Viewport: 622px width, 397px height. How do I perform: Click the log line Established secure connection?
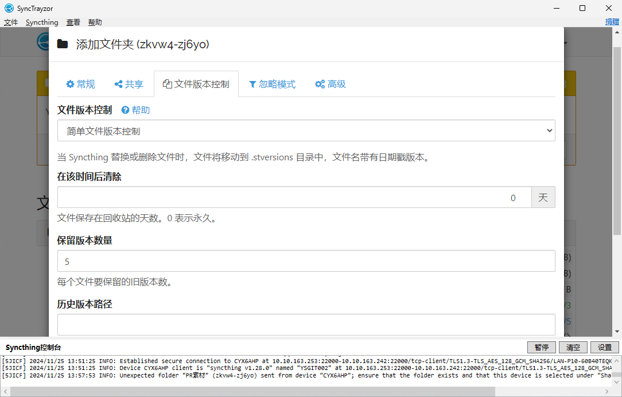[306, 361]
